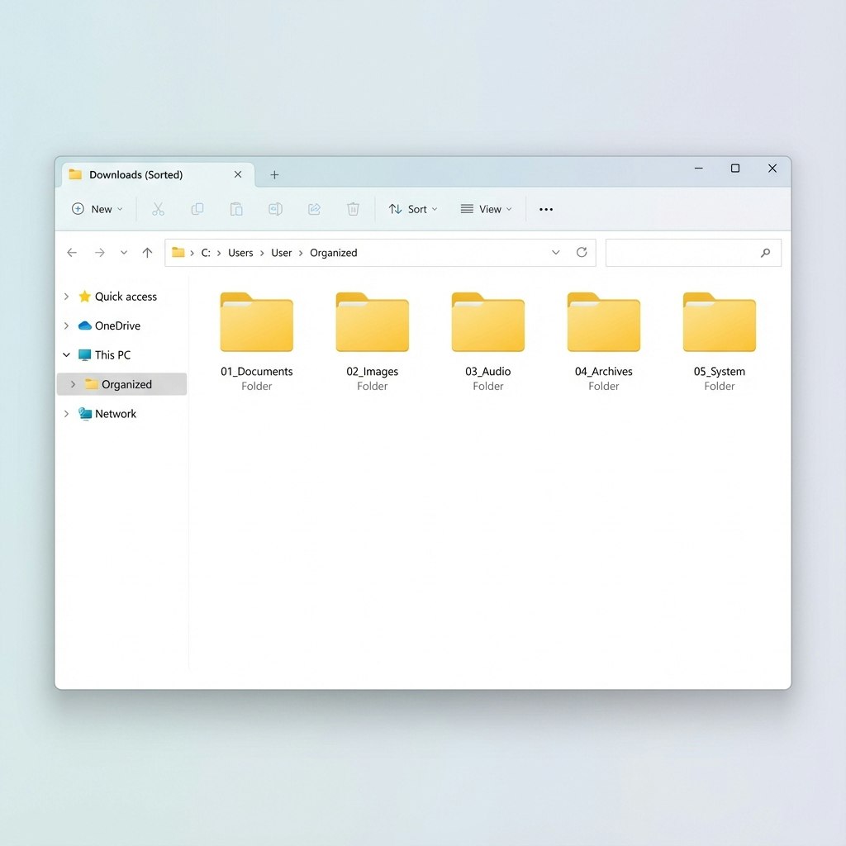Click the Back navigation arrow
Screen dimensions: 846x846
(72, 252)
